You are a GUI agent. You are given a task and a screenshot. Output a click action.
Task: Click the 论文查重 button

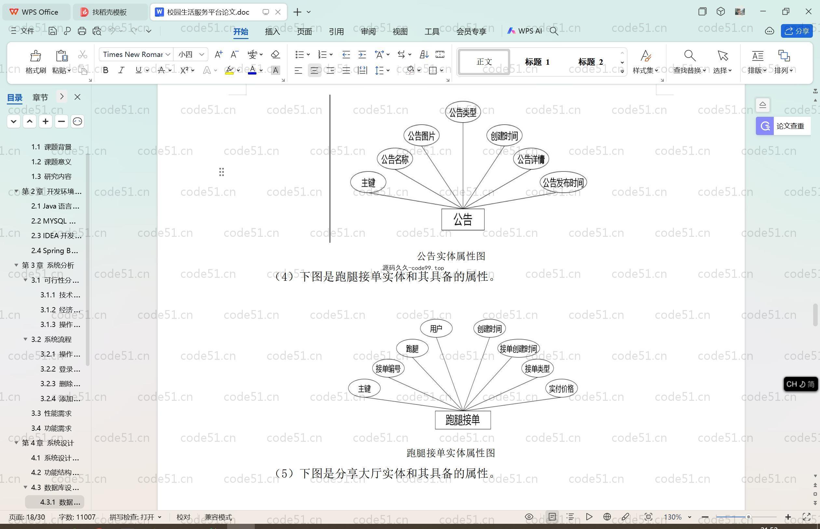783,126
